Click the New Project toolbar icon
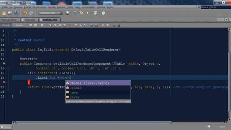 [4, 13]
